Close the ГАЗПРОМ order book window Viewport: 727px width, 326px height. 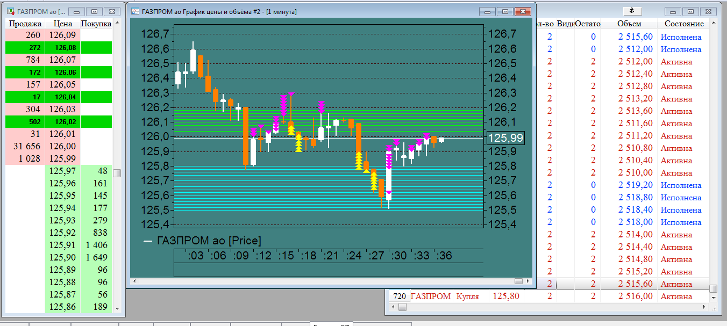tap(111, 11)
